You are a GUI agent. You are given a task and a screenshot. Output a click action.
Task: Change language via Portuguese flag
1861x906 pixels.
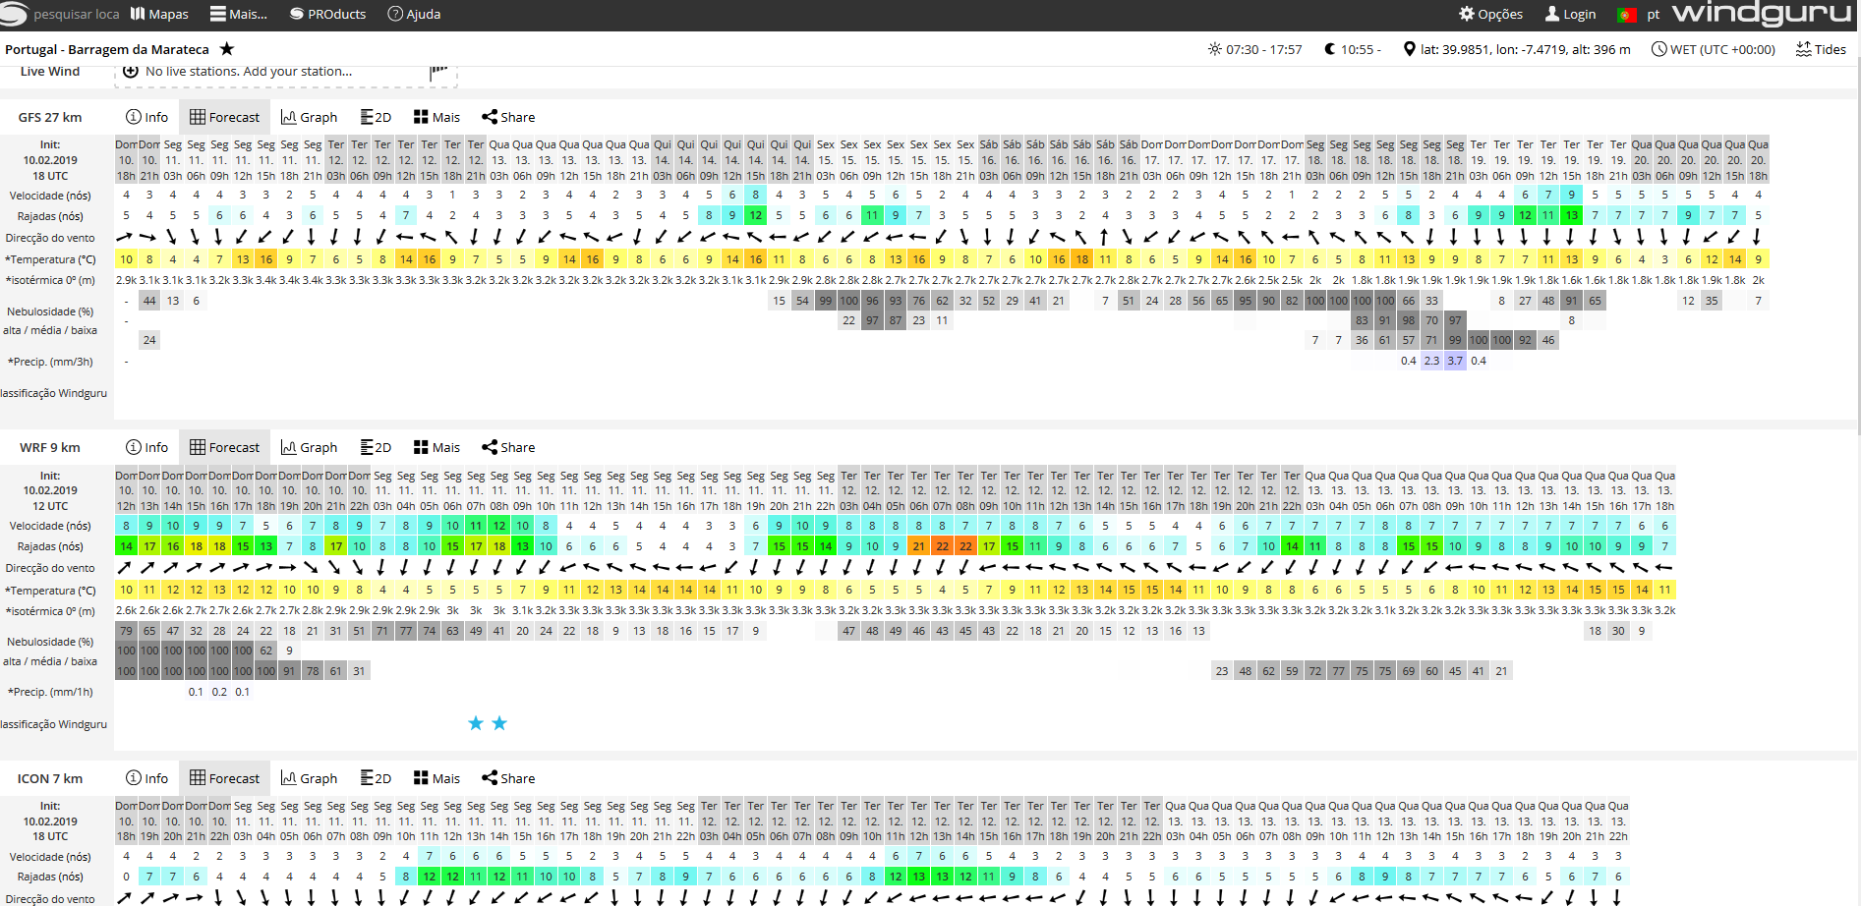pos(1627,15)
